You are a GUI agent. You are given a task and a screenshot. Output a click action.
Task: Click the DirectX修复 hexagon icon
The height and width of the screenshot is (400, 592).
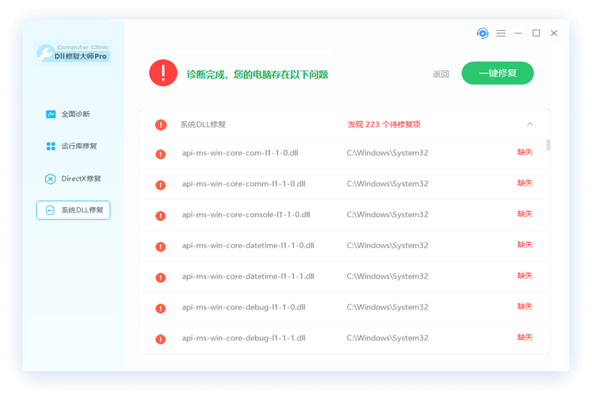[x=50, y=179]
